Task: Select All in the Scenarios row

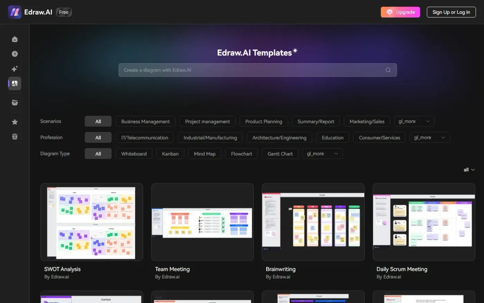Action: 98,122
